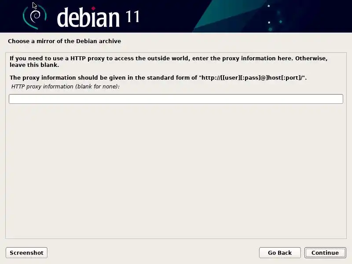Click the teal diamond sparkle in banner
Screen dimensions: 352x264
281,22
